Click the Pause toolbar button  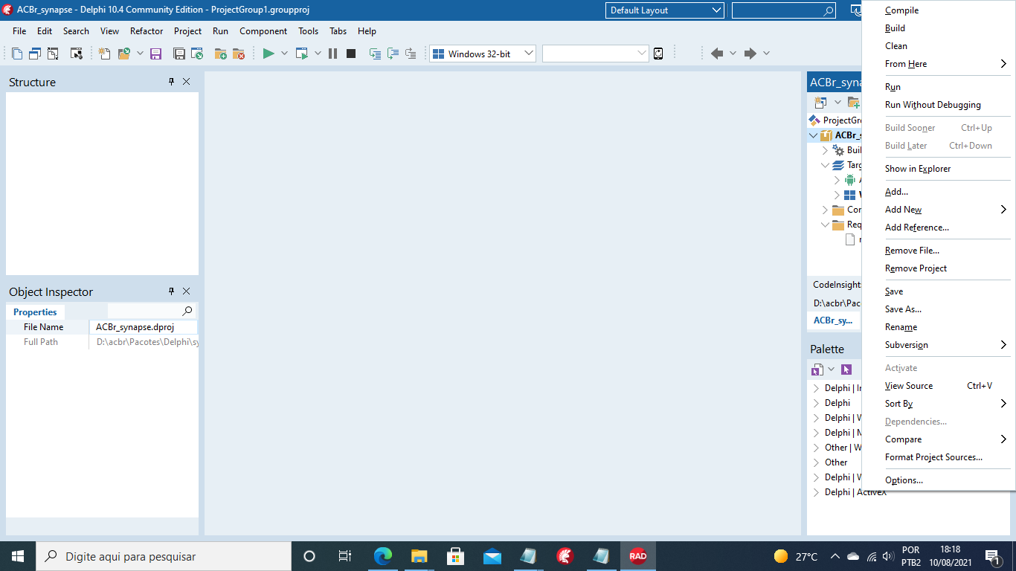pyautogui.click(x=332, y=54)
